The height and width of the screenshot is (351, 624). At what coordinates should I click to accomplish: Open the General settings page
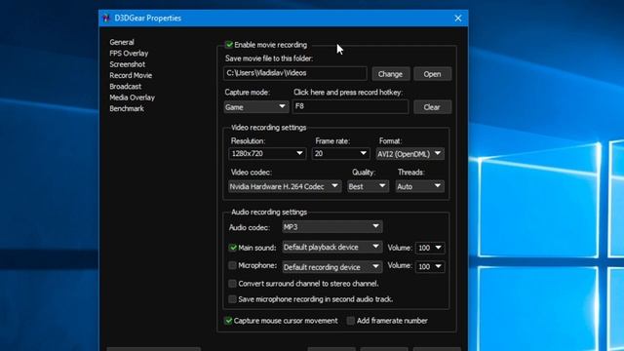tap(122, 42)
